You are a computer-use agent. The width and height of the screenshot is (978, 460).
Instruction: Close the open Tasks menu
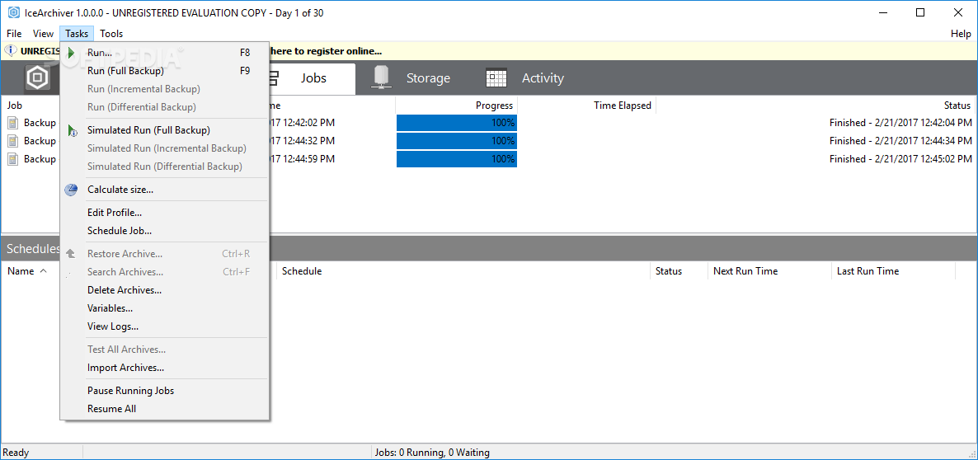tap(78, 34)
